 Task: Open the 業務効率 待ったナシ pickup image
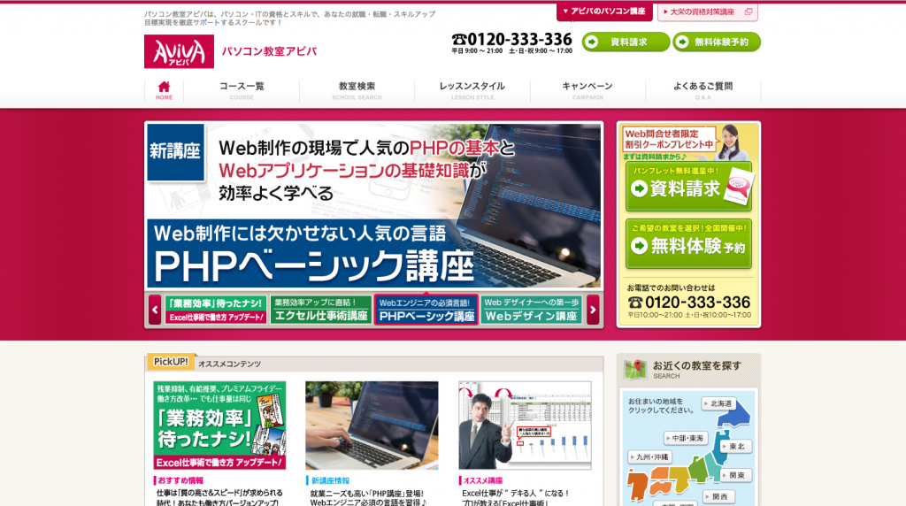(x=219, y=425)
